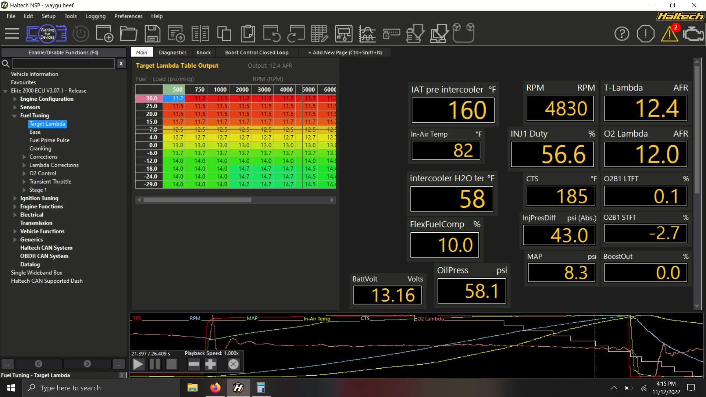The width and height of the screenshot is (706, 397).
Task: Collapse the Fuel Tuning tree node
Action: 14,115
